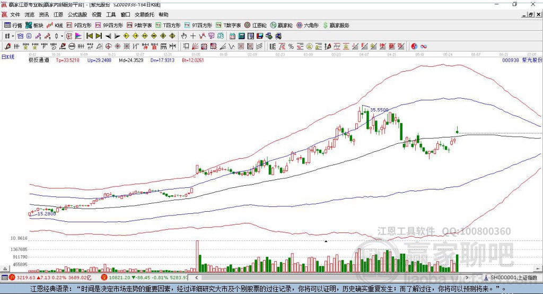This screenshot has height=294, width=543.
Task: Click the 35.5500 high price label
Action: (379, 110)
